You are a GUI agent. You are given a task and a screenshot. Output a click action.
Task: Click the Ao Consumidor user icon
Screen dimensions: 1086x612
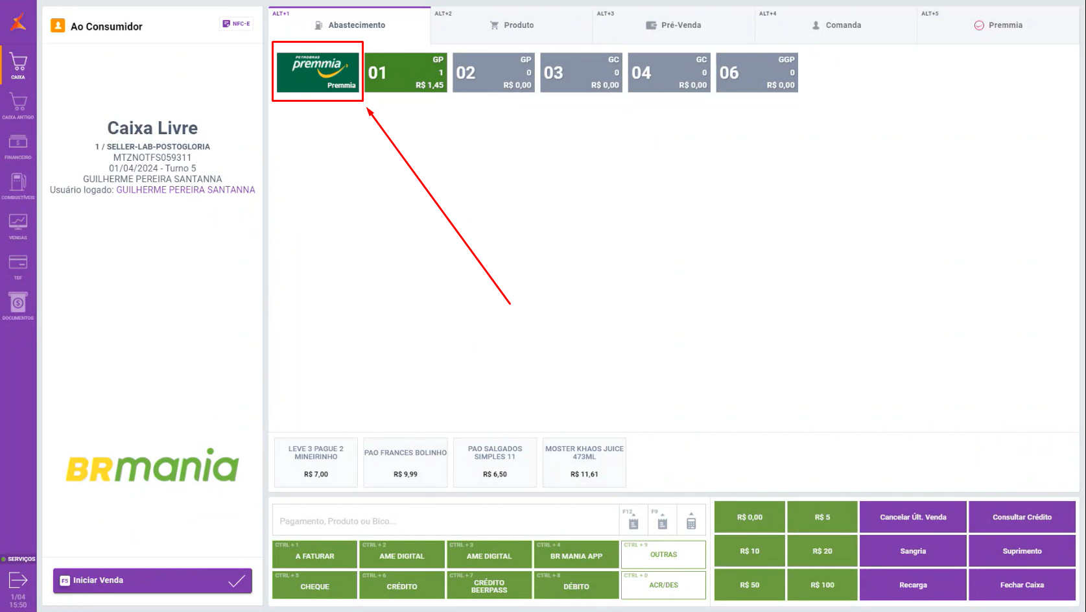(58, 25)
